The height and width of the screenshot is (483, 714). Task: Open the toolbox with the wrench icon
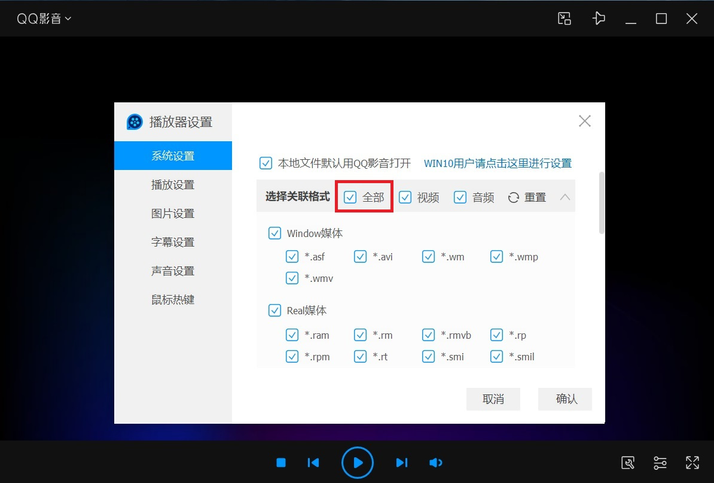[628, 462]
